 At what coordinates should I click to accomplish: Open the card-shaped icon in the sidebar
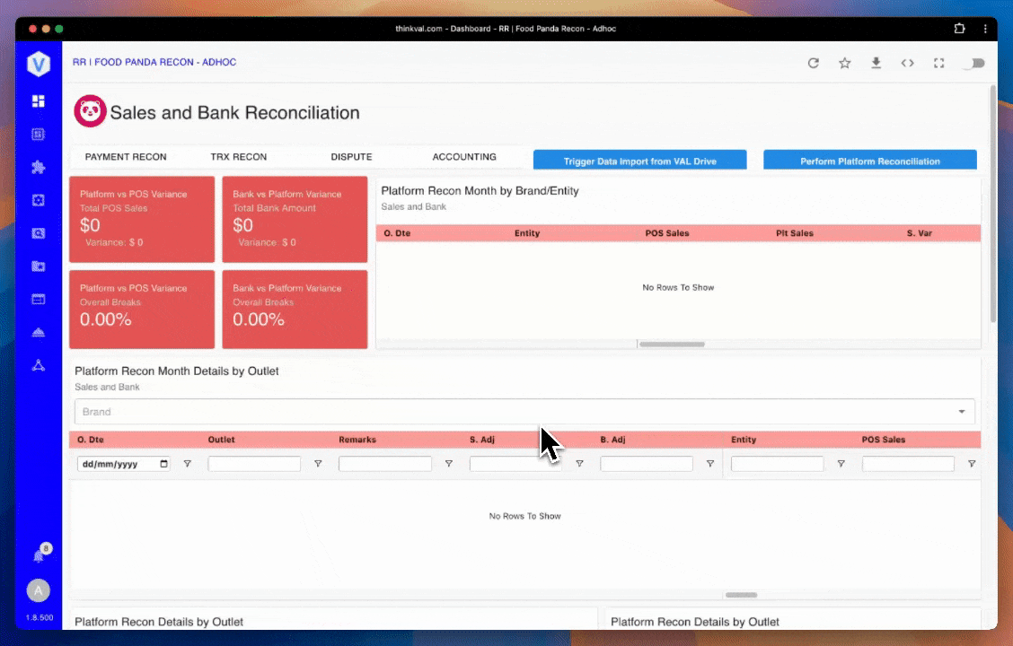click(x=38, y=299)
